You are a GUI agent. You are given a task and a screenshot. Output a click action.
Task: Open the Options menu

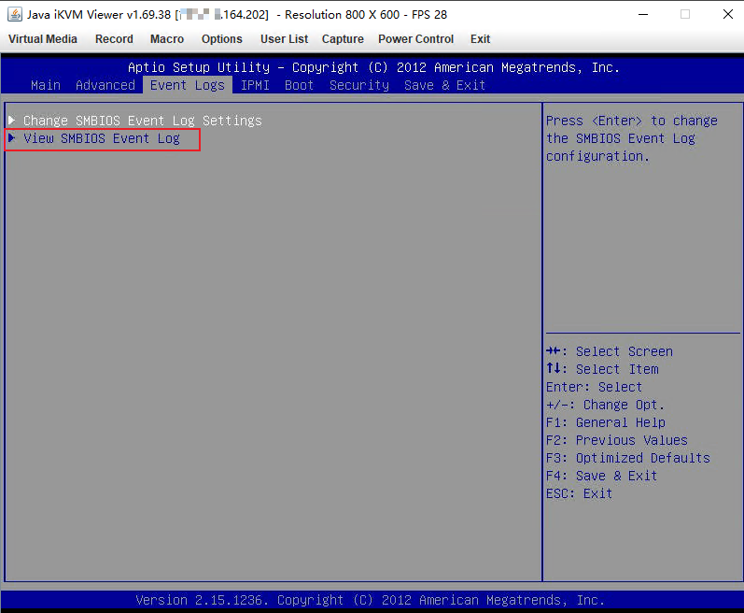(x=221, y=39)
